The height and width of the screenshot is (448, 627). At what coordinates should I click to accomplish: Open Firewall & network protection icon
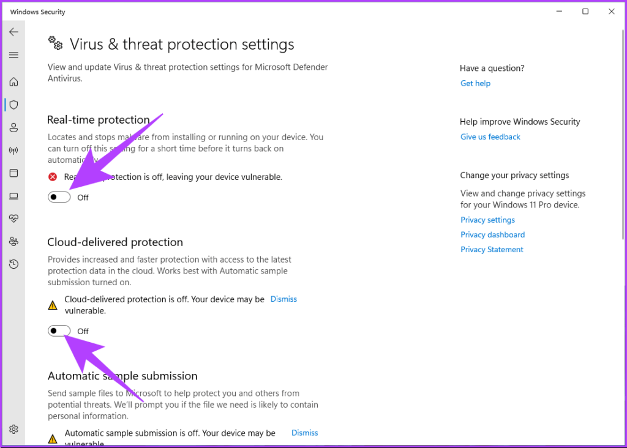pos(13,150)
